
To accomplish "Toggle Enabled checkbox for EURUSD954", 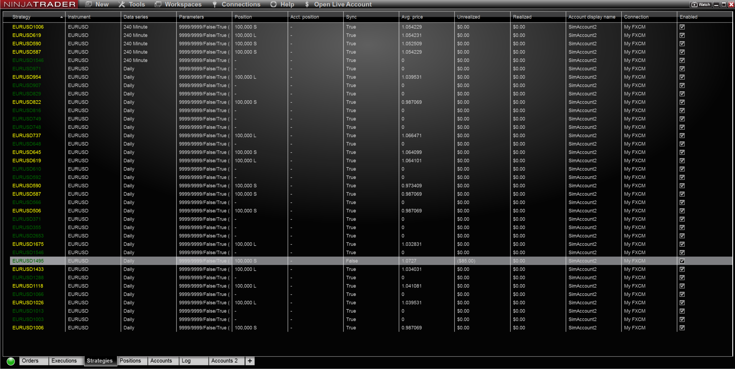I will [682, 77].
